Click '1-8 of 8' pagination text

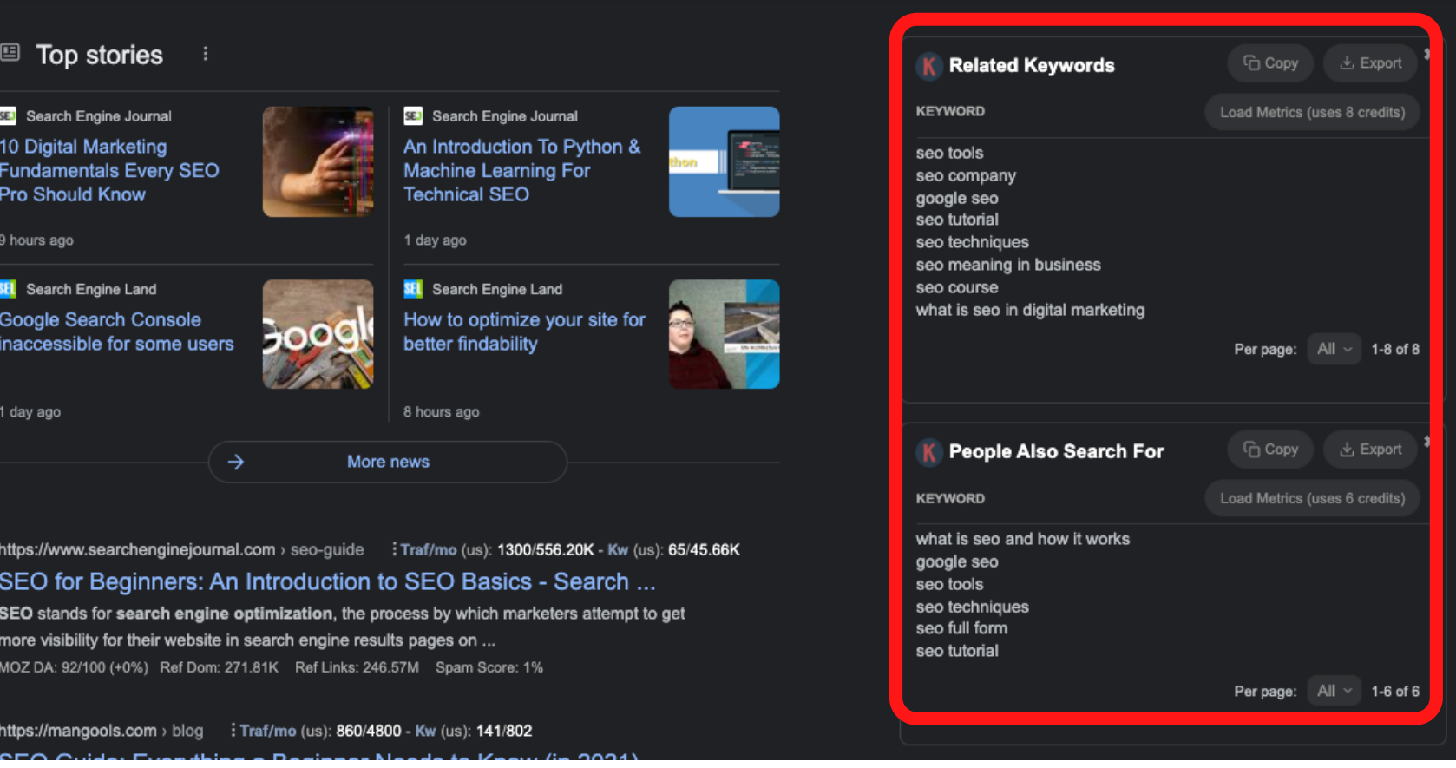click(1395, 350)
